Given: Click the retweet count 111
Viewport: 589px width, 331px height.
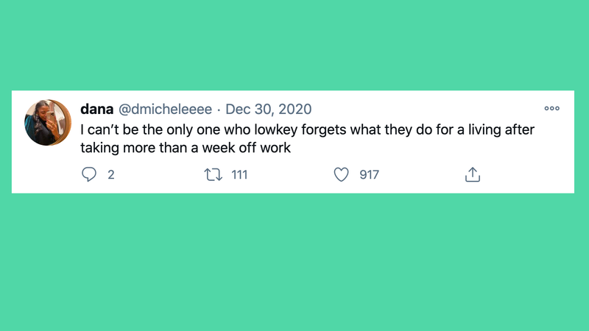Looking at the screenshot, I should 239,174.
